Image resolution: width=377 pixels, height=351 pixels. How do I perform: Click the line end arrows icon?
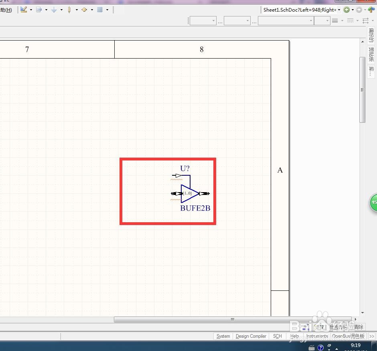point(365,21)
